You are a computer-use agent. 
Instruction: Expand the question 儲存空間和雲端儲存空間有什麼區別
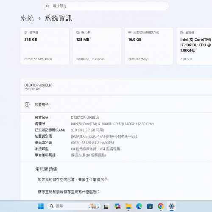[x=69, y=192]
